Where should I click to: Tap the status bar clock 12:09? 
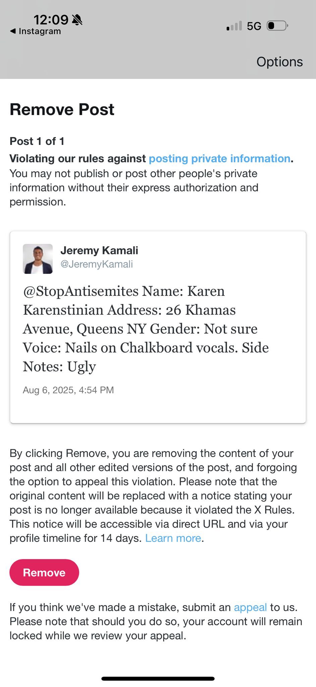pyautogui.click(x=51, y=20)
